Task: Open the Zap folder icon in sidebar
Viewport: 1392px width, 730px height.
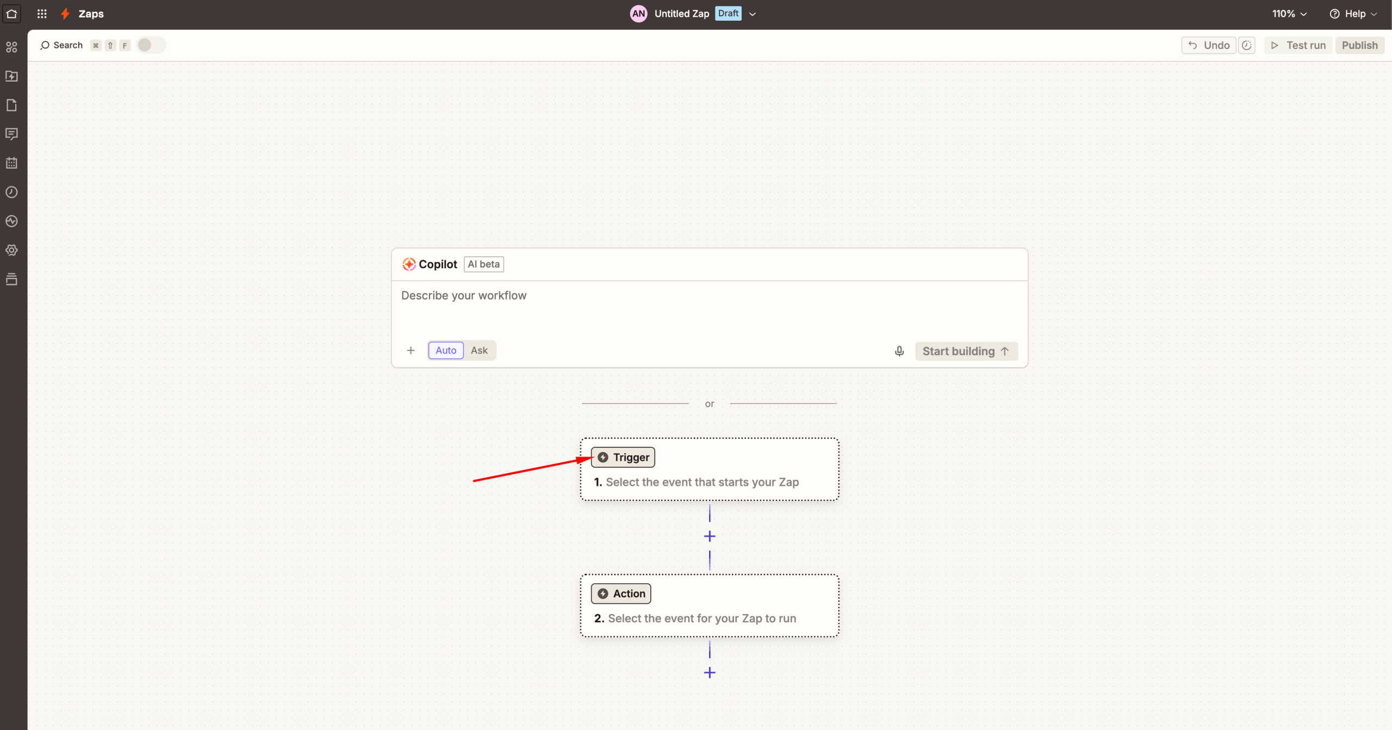Action: pyautogui.click(x=11, y=76)
